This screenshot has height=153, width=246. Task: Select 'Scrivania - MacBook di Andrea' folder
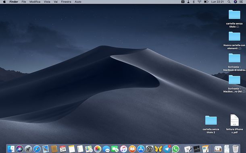pos(234,58)
